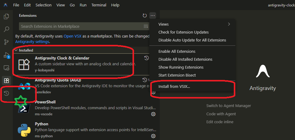The height and width of the screenshot is (140, 295).
Task: Click publisher name y-kobayashi
Action: (x=45, y=70)
